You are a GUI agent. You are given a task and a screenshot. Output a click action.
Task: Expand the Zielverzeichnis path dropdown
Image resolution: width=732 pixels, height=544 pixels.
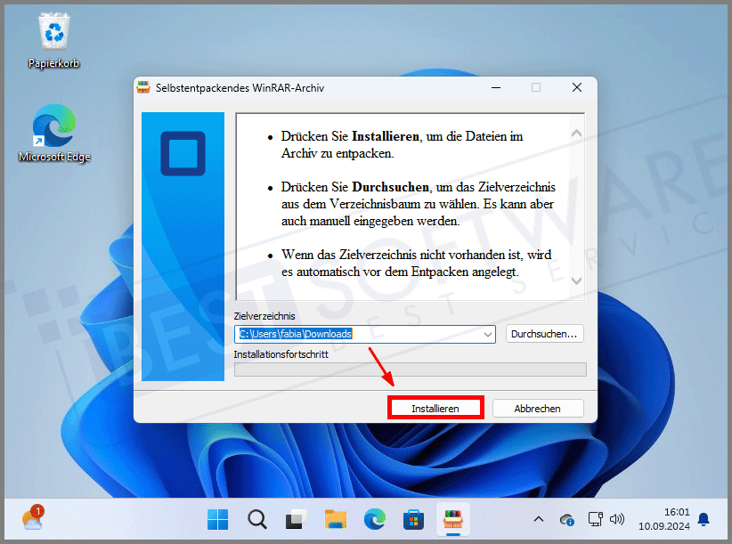(x=487, y=334)
